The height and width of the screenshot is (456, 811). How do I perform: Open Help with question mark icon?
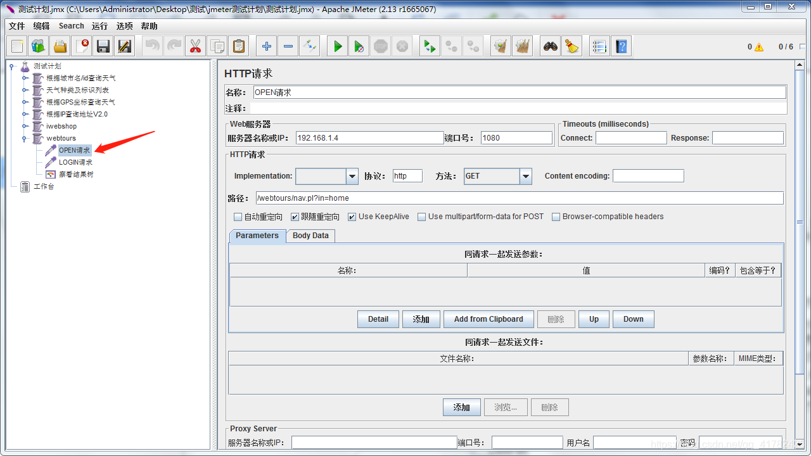[x=622, y=46]
